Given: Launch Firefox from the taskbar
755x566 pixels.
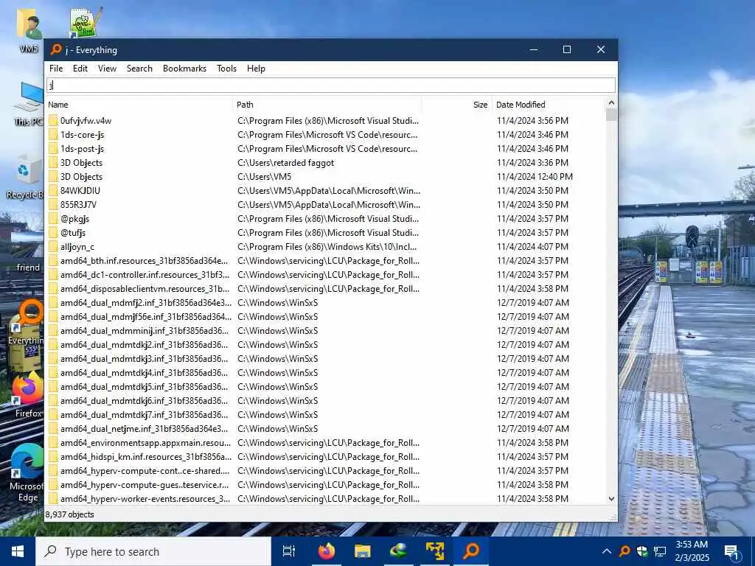Looking at the screenshot, I should 326,551.
